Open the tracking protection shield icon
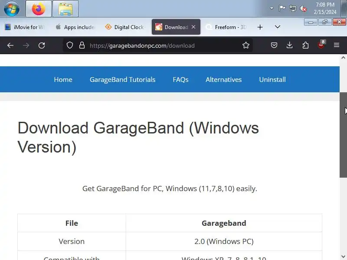347x260 pixels. (70, 45)
